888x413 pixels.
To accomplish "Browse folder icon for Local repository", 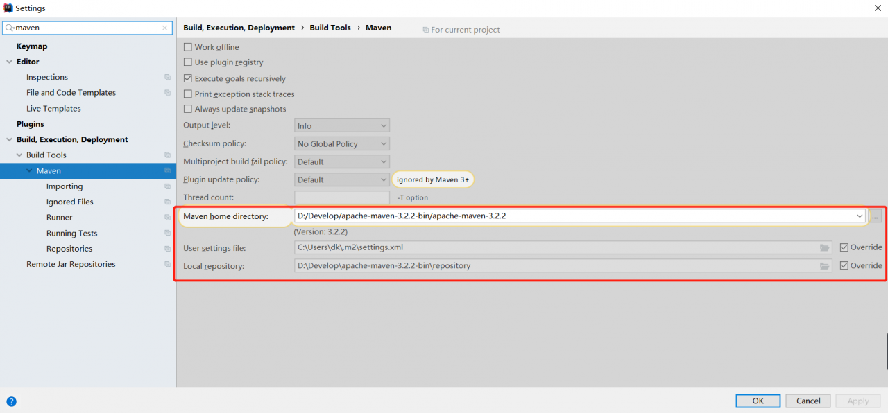I will coord(824,265).
